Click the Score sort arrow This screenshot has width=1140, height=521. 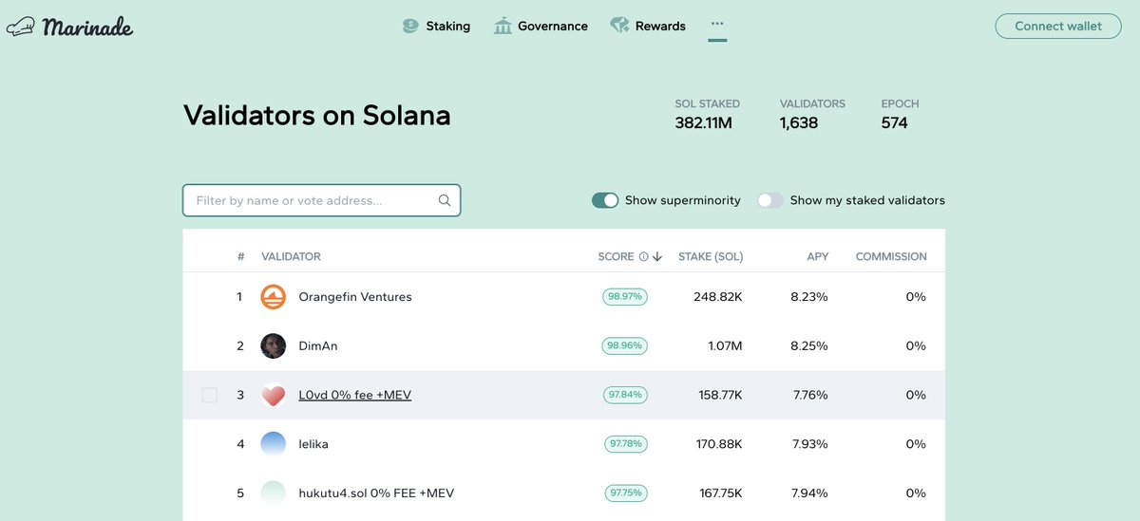(657, 256)
